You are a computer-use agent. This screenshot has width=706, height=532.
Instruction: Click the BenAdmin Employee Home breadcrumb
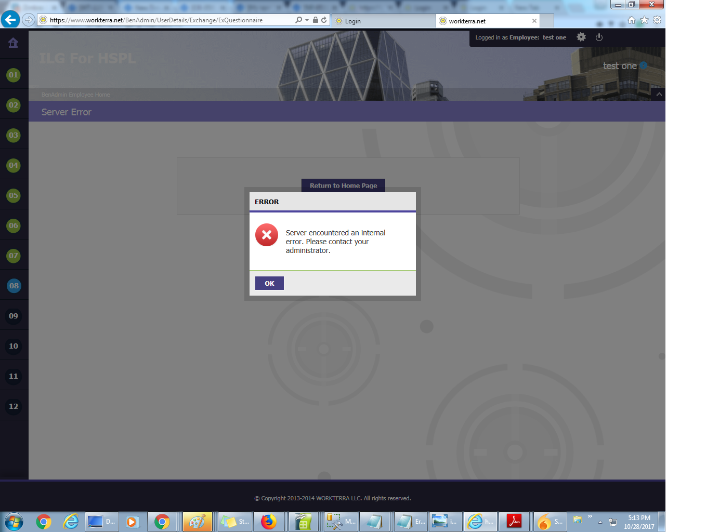click(x=75, y=95)
